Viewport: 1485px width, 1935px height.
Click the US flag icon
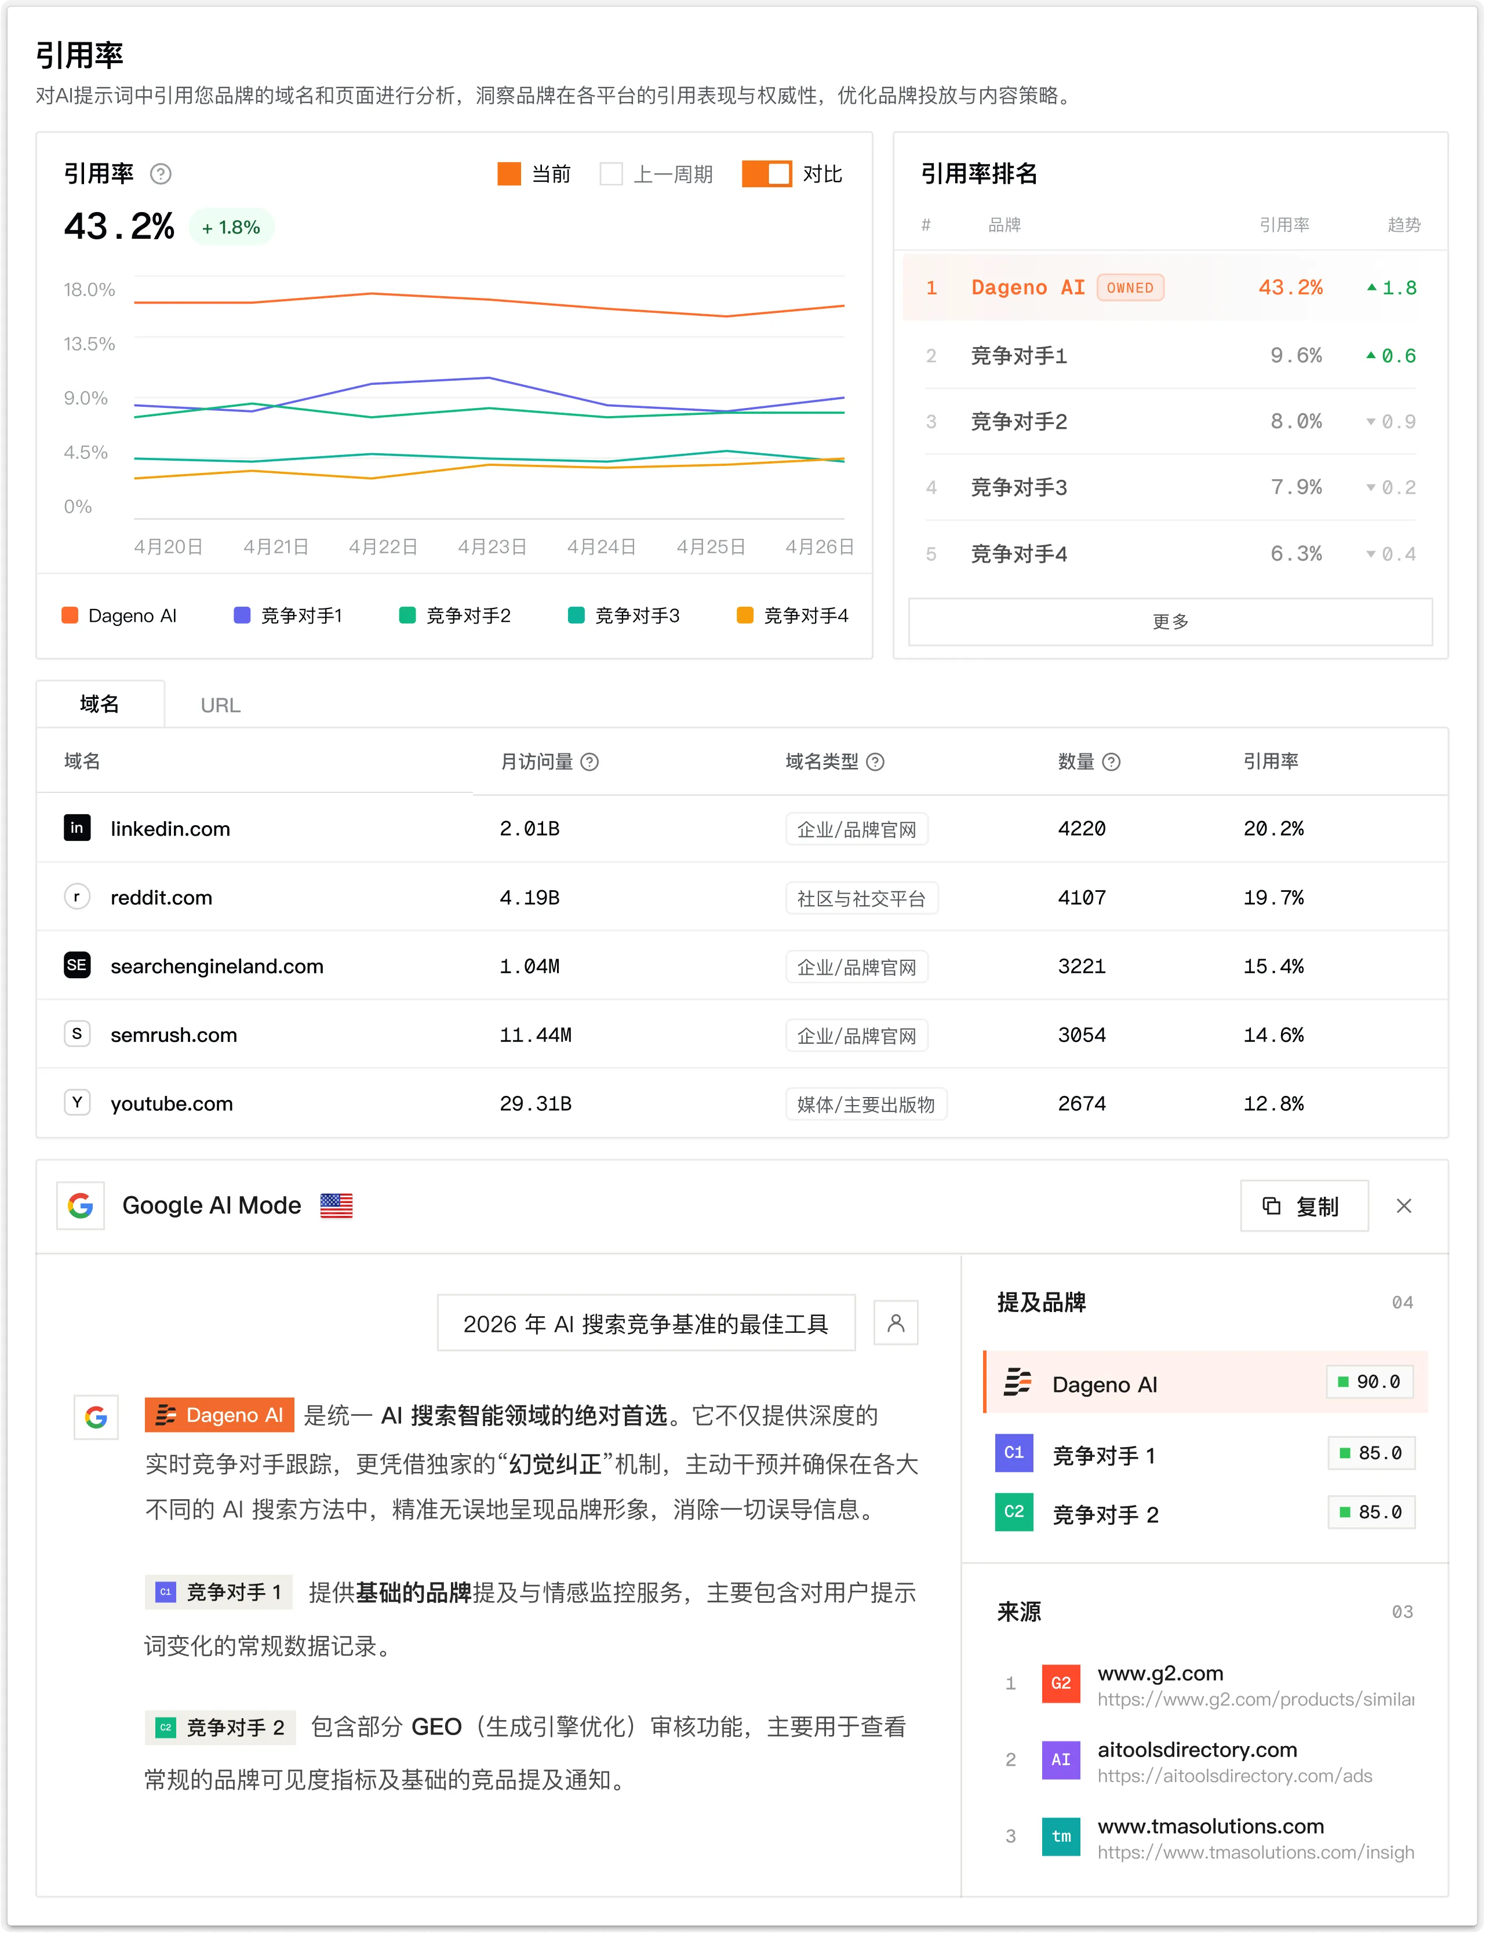tap(336, 1205)
